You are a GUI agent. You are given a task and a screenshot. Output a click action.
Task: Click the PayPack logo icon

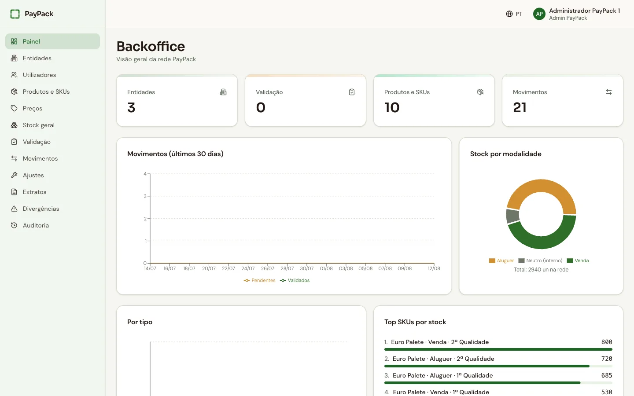(15, 14)
